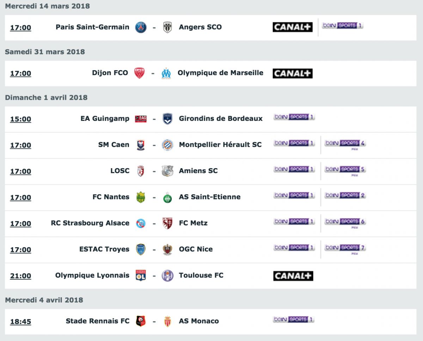
Task: Click the Canal+ logo for Lyon match
Action: (x=293, y=276)
